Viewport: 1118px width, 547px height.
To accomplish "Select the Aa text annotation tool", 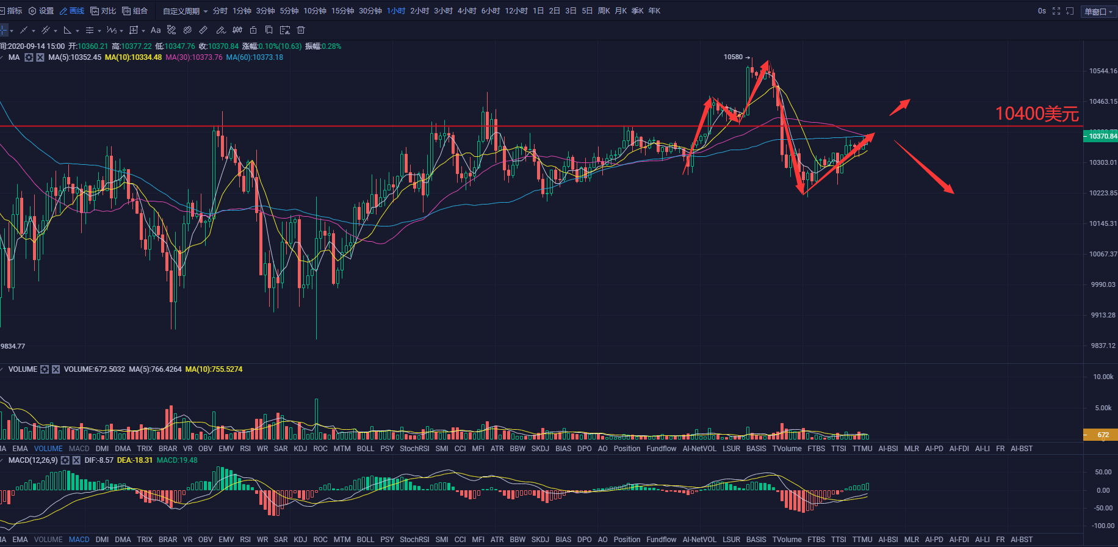I will (x=156, y=30).
